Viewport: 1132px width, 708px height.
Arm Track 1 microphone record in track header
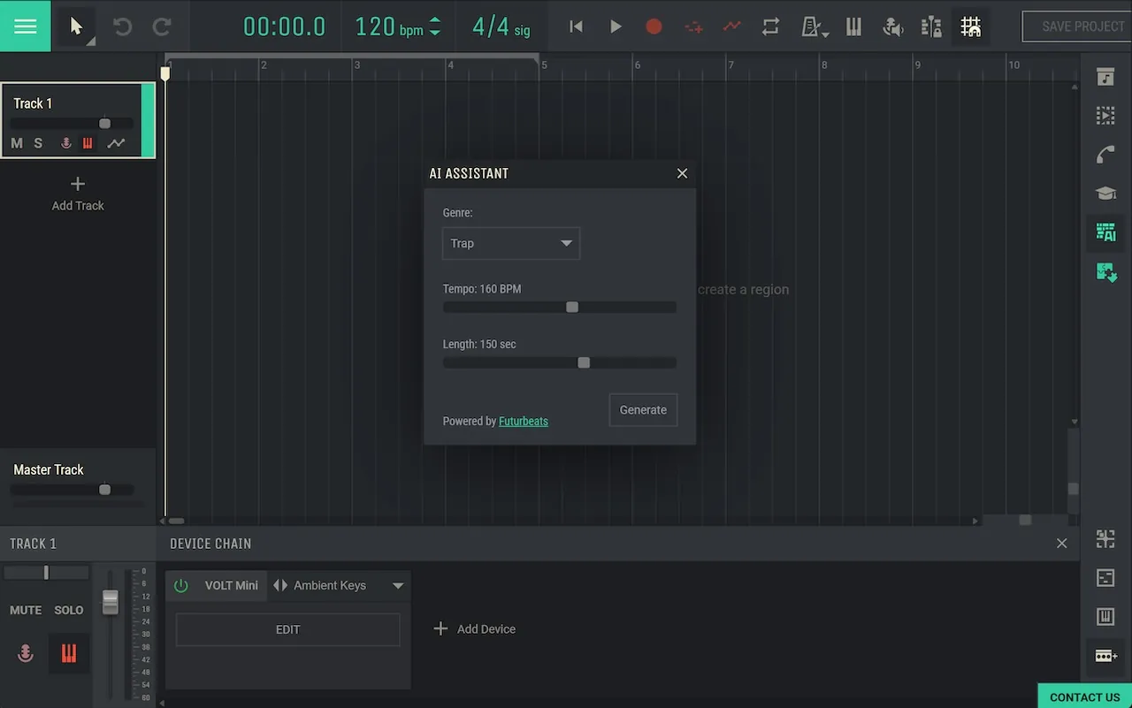65,143
